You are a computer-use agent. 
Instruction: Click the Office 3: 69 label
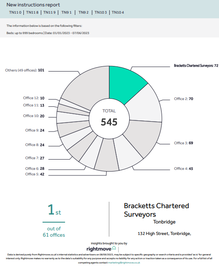click(184, 143)
